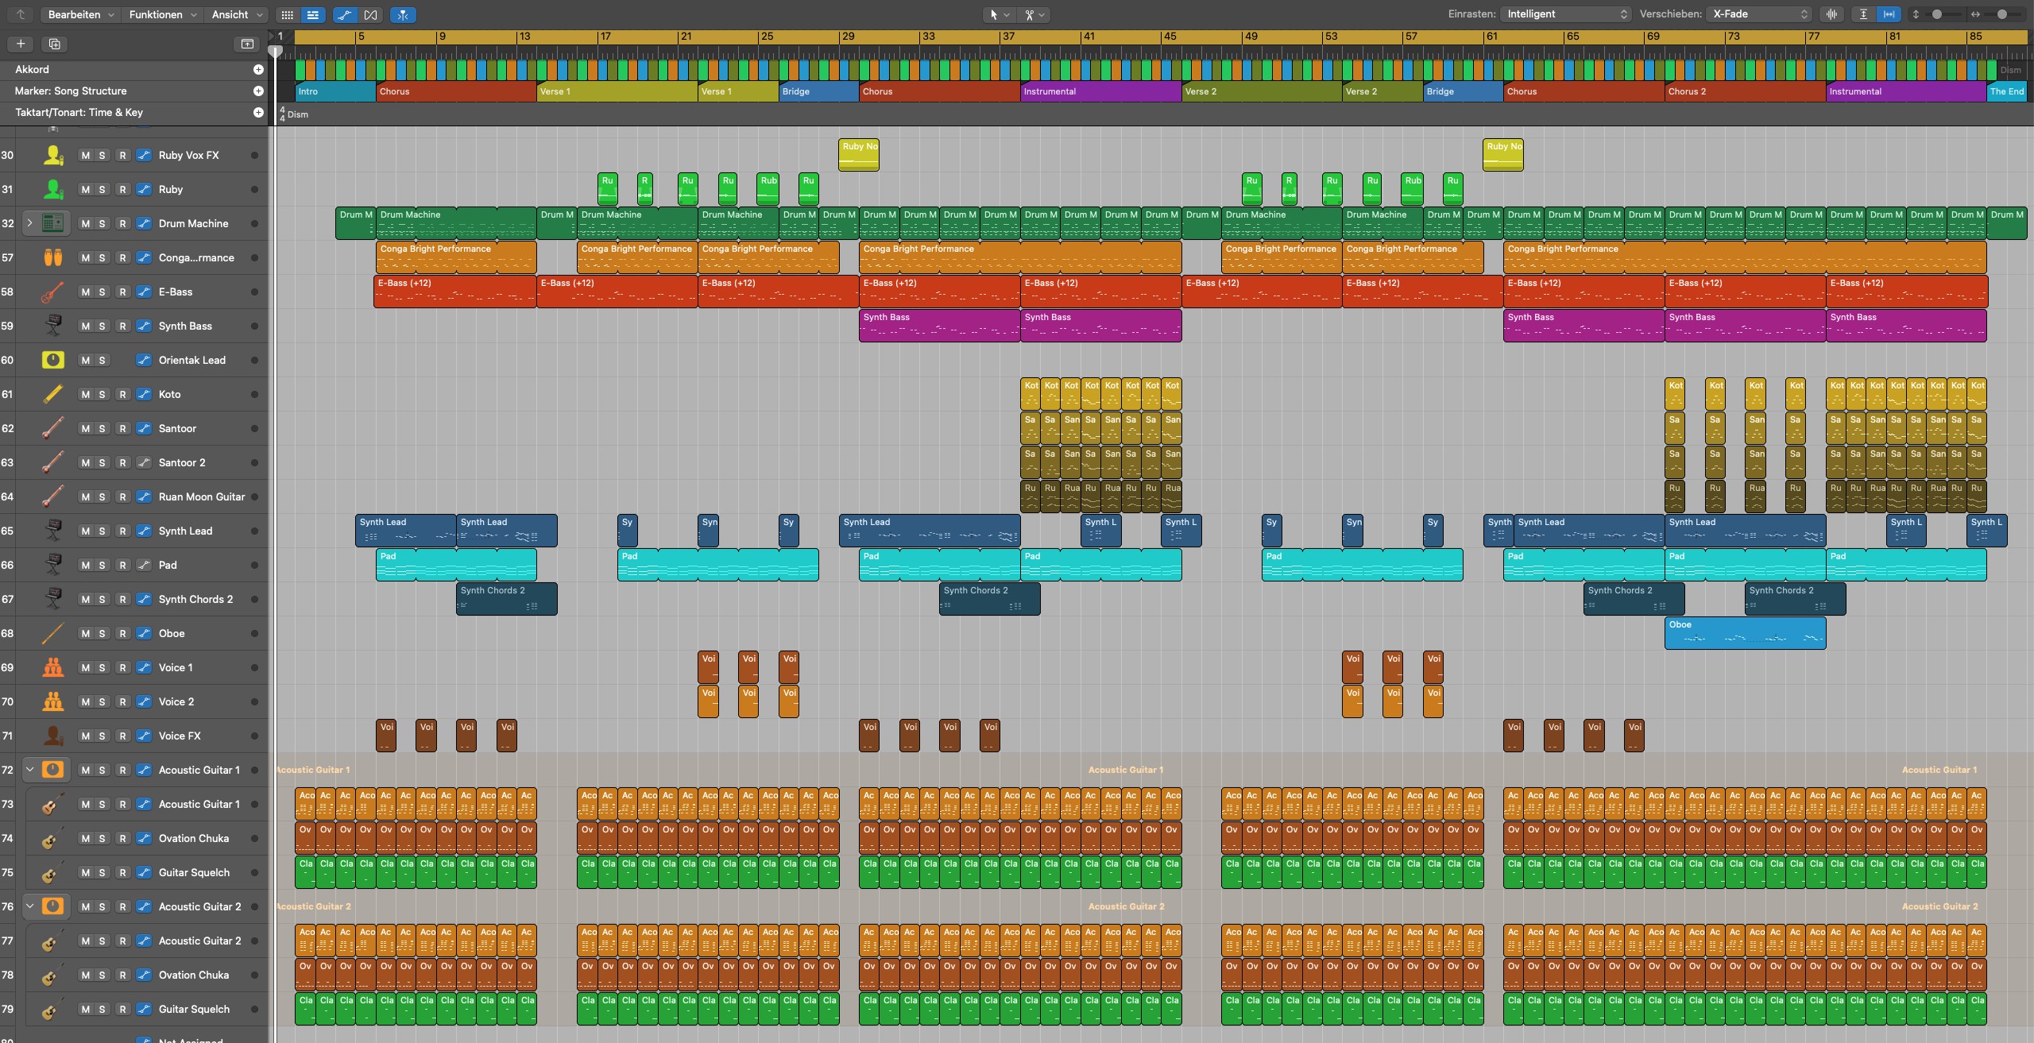Enable vertical auto zoom icon
This screenshot has width=2034, height=1043.
(x=1863, y=14)
